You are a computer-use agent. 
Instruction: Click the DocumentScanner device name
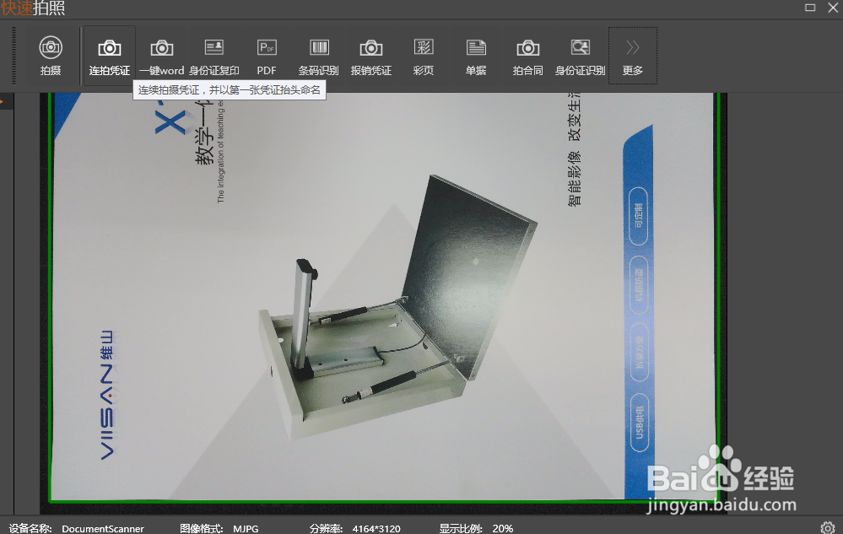click(x=103, y=528)
